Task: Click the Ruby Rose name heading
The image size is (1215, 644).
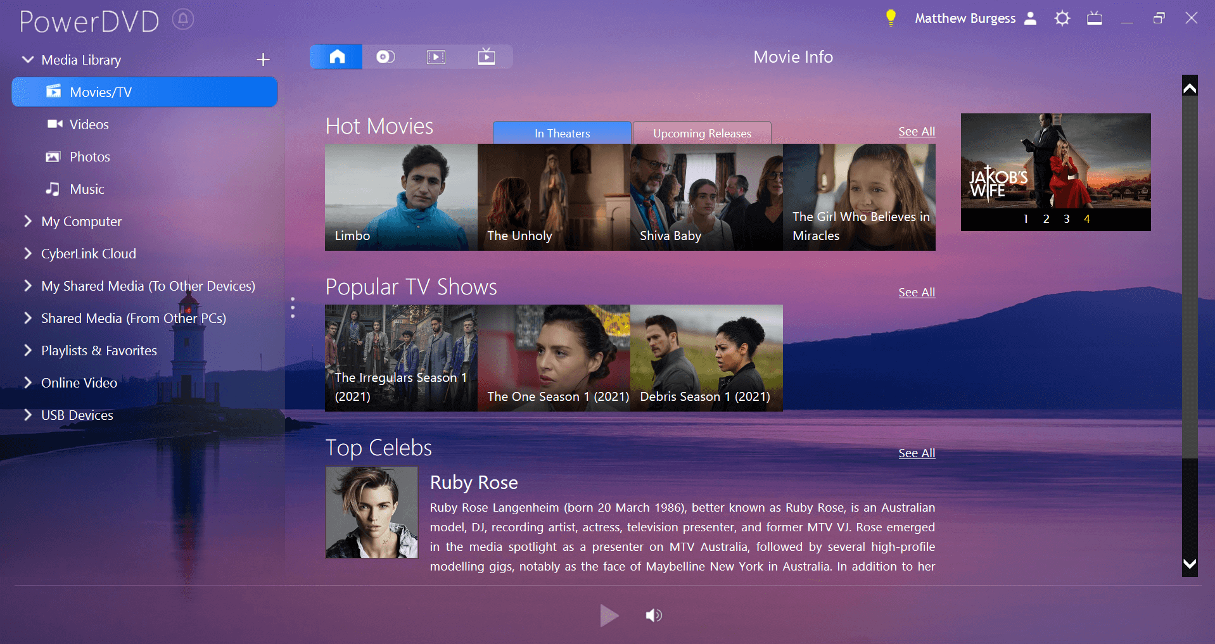Action: [x=474, y=483]
